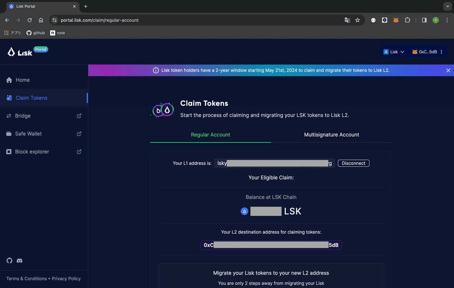
Task: Click the connected wallet 0xC...5dB button
Action: coord(424,52)
